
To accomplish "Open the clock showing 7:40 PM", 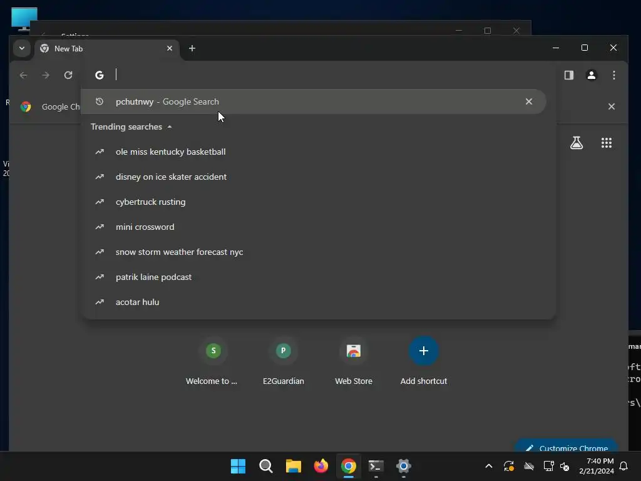I will [x=597, y=466].
